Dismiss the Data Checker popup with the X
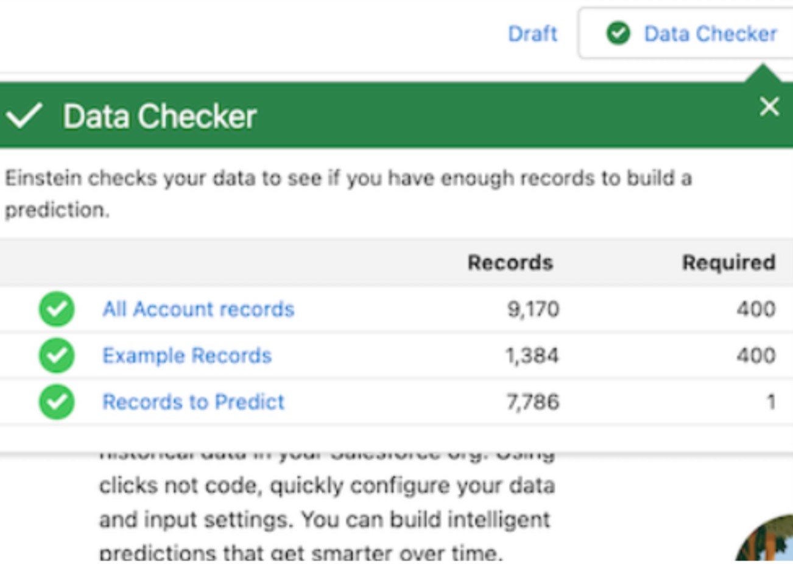793x564 pixels. (x=769, y=107)
